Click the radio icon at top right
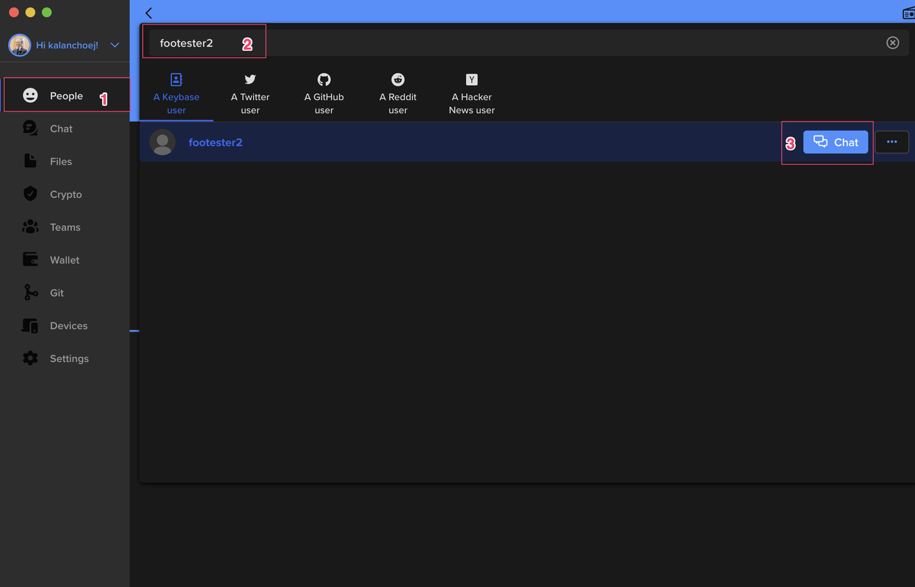Viewport: 915px width, 587px height. (908, 13)
